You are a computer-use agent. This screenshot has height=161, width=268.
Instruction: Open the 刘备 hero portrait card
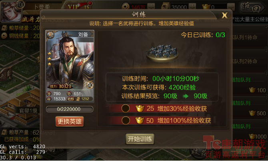[x=70, y=66]
